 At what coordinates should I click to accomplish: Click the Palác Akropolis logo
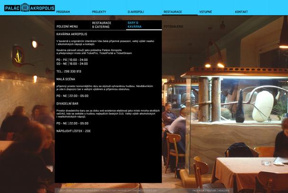pos(29,7)
